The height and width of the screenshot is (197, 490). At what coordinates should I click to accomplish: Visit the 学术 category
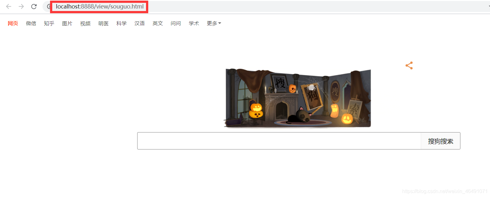[194, 23]
